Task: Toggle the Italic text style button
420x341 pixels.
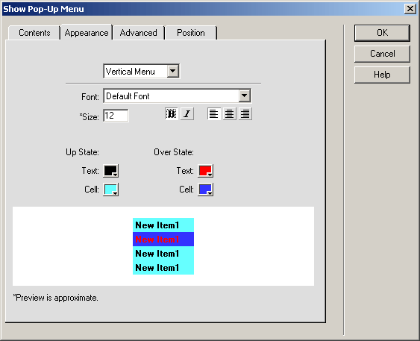Action: (x=187, y=114)
